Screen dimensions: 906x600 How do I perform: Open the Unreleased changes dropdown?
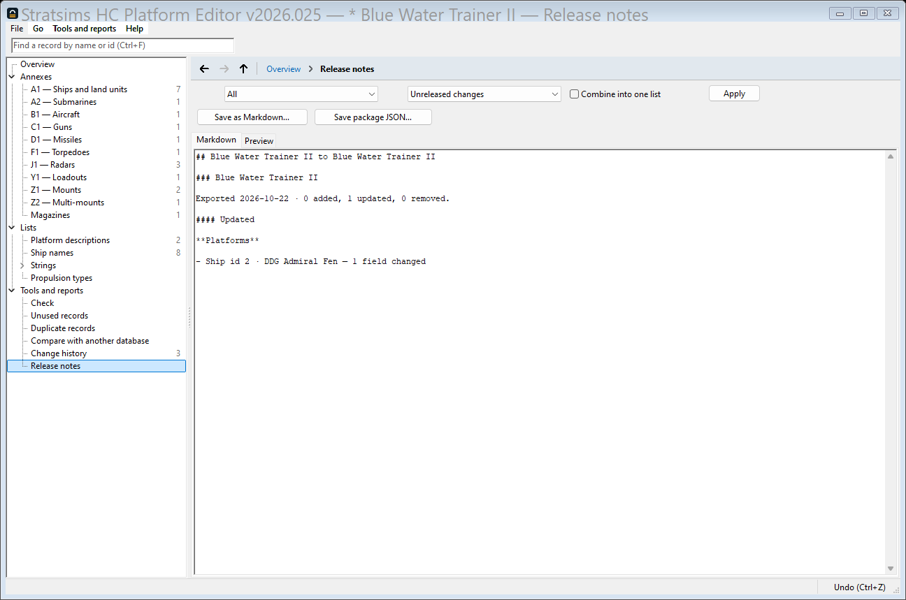click(484, 94)
